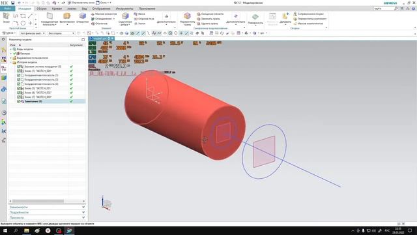
Task: Open the Reuse Library sidebar icon
Action: [x=4, y=78]
